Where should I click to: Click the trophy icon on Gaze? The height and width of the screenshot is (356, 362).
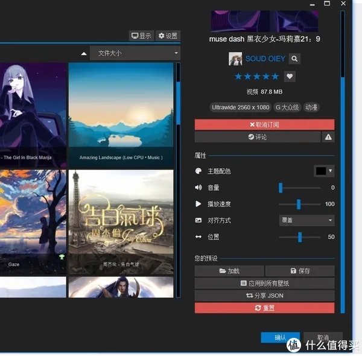[62, 256]
